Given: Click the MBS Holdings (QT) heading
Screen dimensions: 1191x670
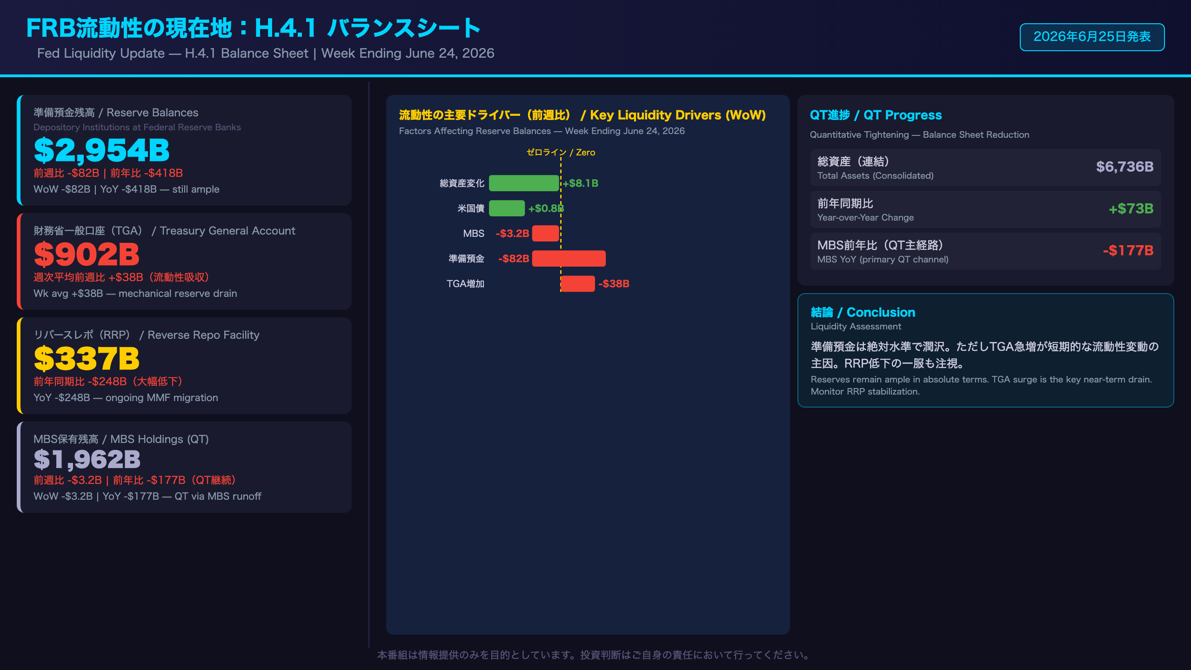Looking at the screenshot, I should 121,439.
